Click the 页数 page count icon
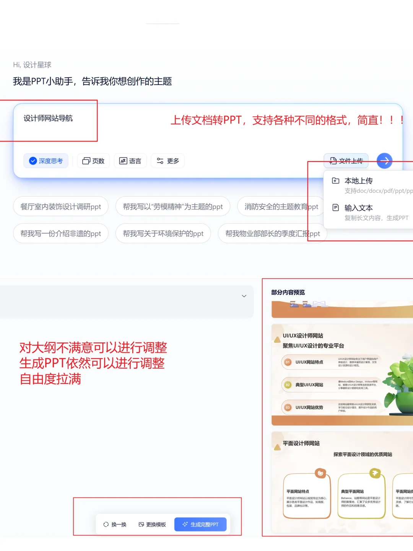 point(86,161)
